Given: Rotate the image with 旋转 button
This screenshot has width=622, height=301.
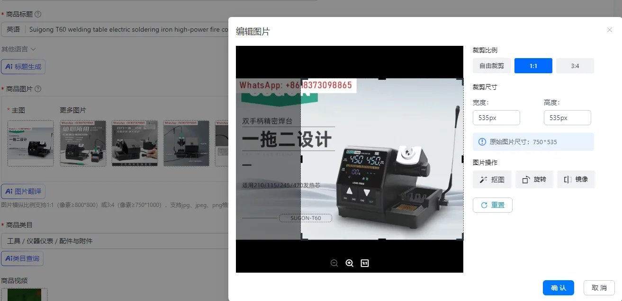Looking at the screenshot, I should coord(534,180).
